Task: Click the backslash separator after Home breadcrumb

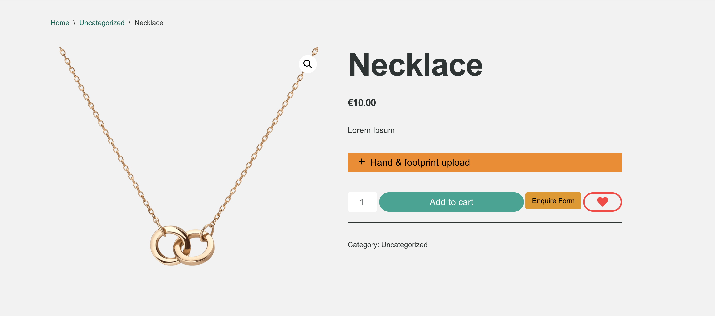Action: coord(74,23)
